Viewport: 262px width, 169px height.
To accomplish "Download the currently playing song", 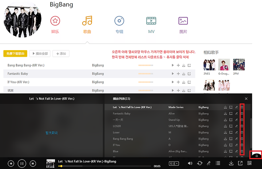I will [231, 163].
